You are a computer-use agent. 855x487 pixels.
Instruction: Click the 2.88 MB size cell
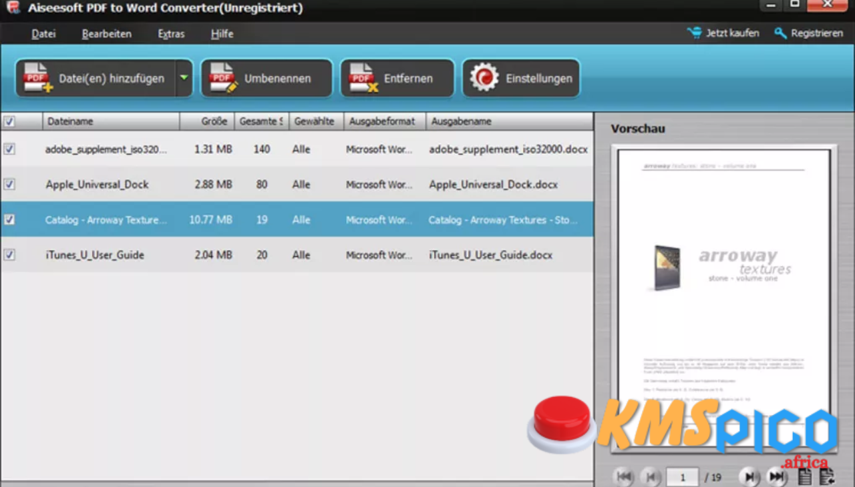213,184
